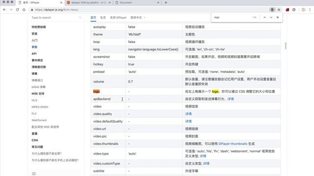The image size is (314, 176).
Task: Open 为什么播放器不能全屏? link
Action: pos(47,154)
